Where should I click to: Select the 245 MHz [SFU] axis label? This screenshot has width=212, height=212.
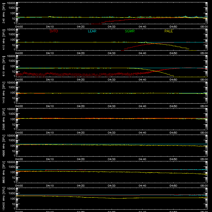click(3, 13)
